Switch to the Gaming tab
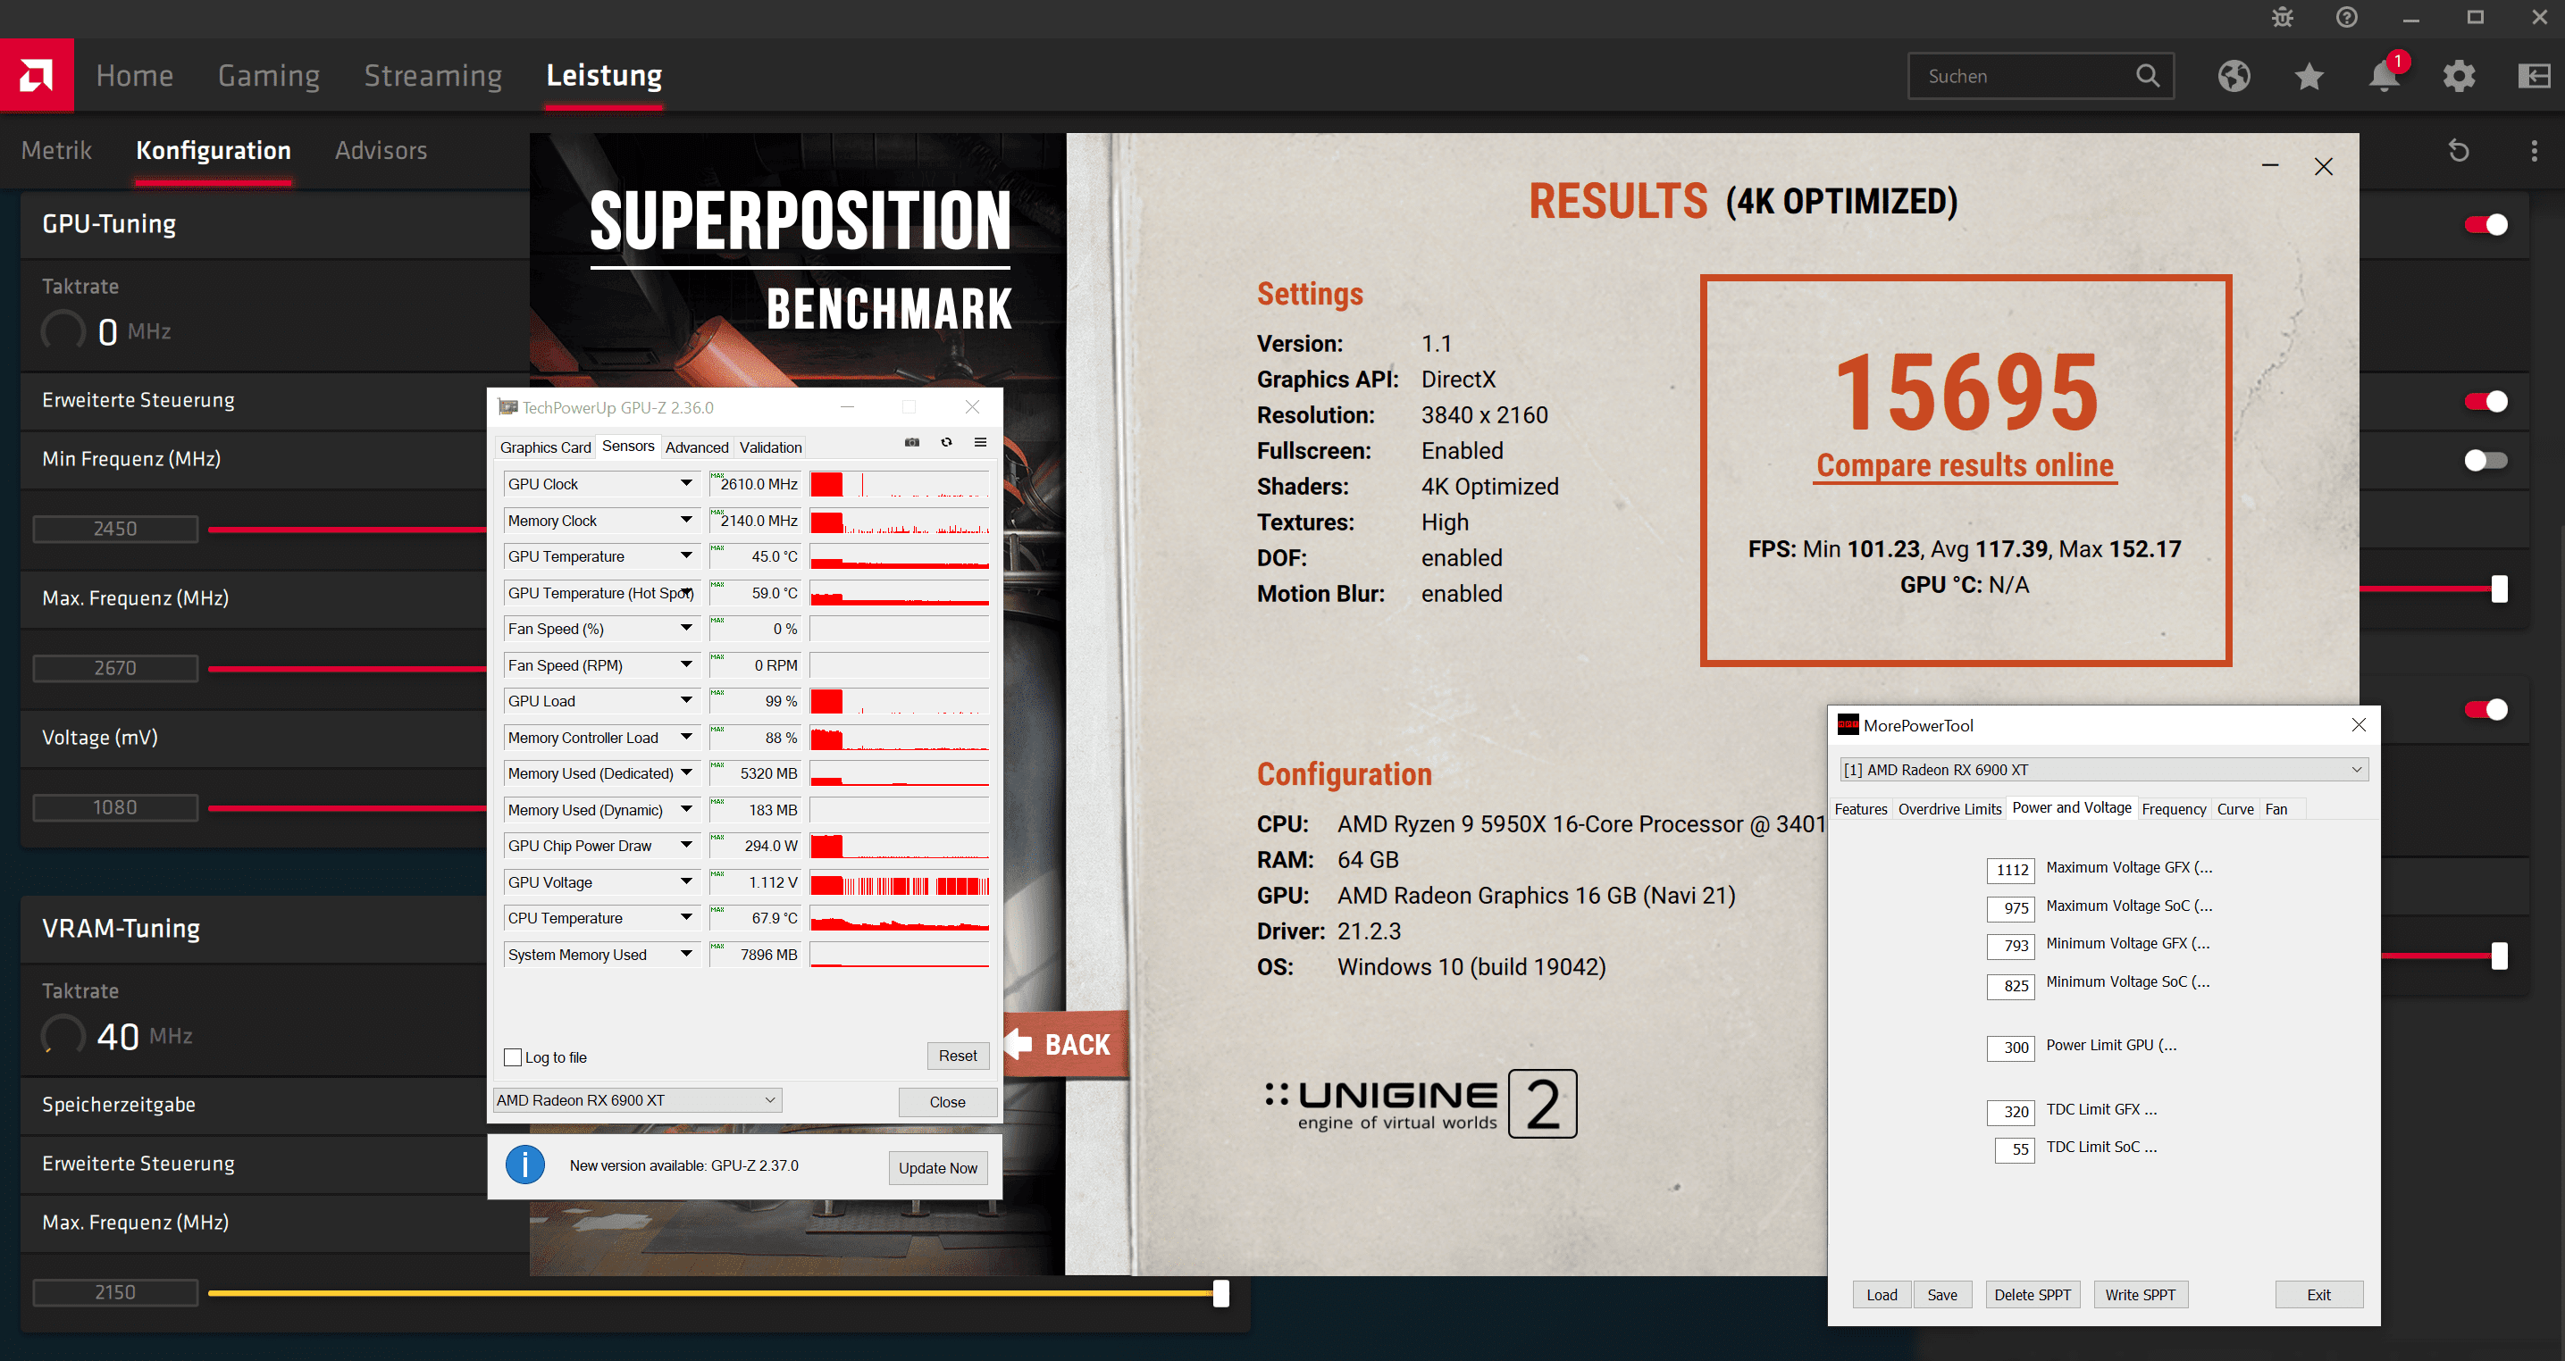2565x1361 pixels. coord(269,76)
